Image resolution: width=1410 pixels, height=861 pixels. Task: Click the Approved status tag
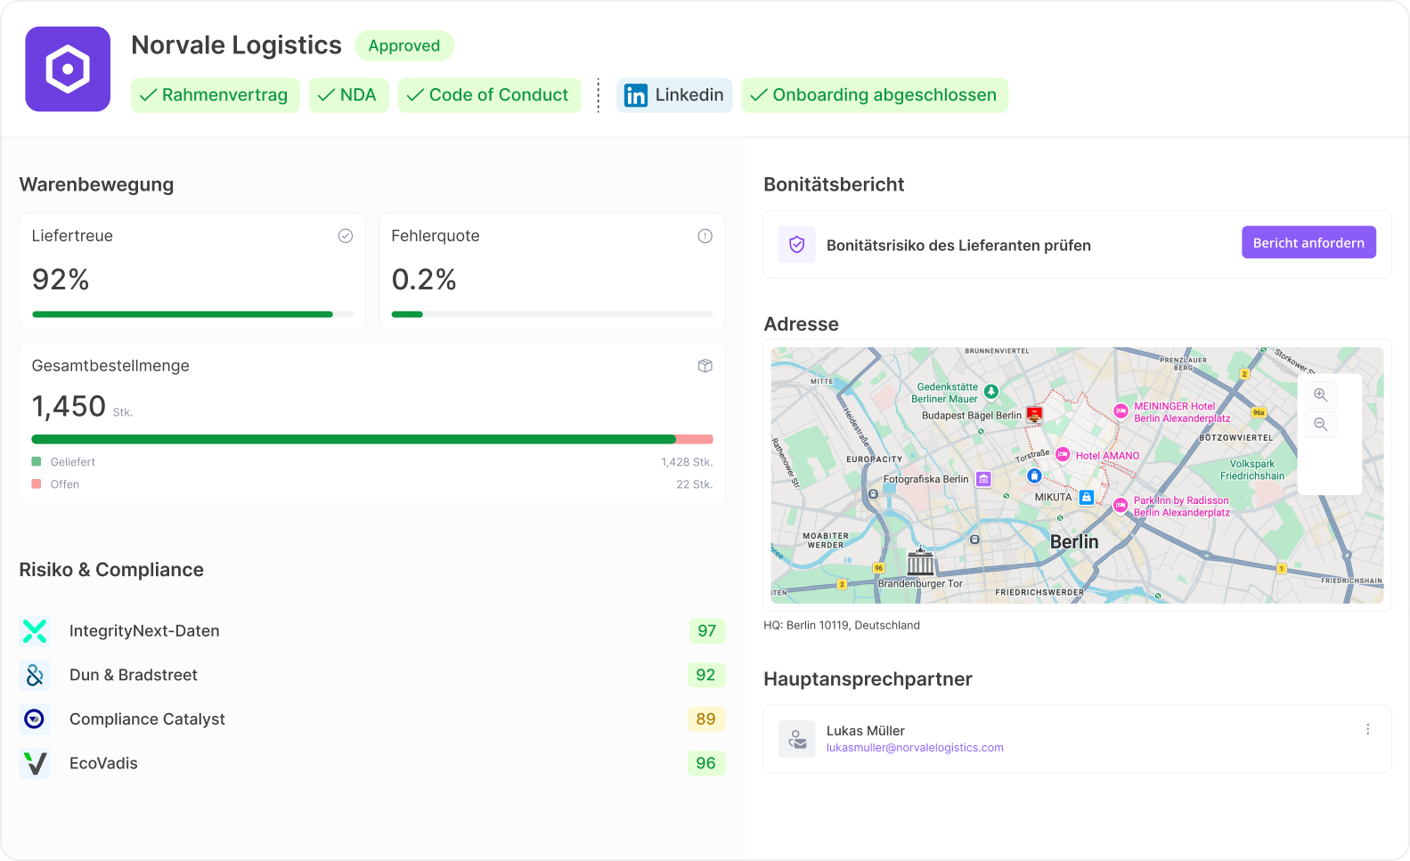(x=404, y=45)
